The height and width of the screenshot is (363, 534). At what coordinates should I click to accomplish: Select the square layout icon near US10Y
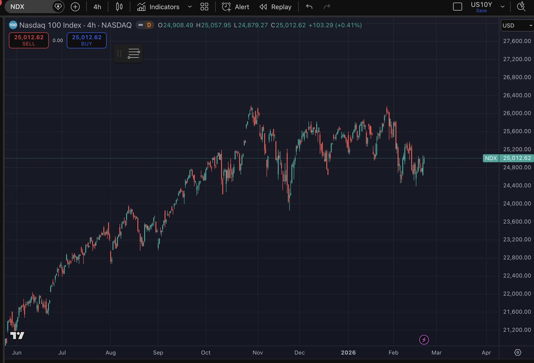point(457,7)
